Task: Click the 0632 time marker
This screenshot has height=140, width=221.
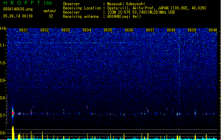Action: 45,30
